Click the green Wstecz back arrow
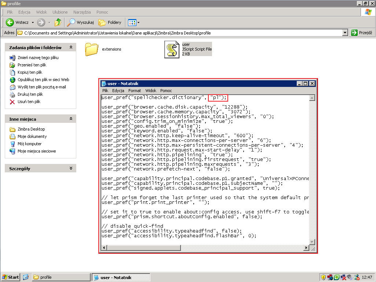Image resolution: width=376 pixels, height=282 pixels. click(x=10, y=22)
